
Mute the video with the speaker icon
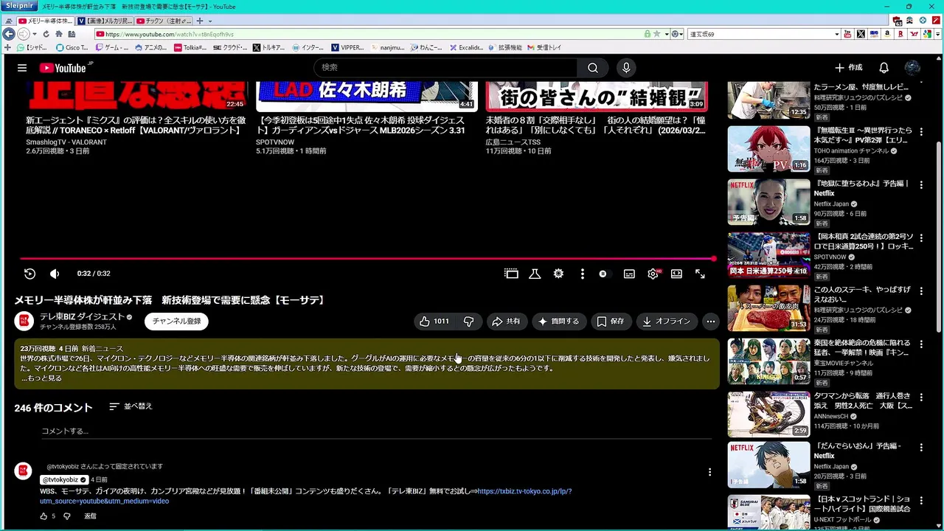point(55,274)
